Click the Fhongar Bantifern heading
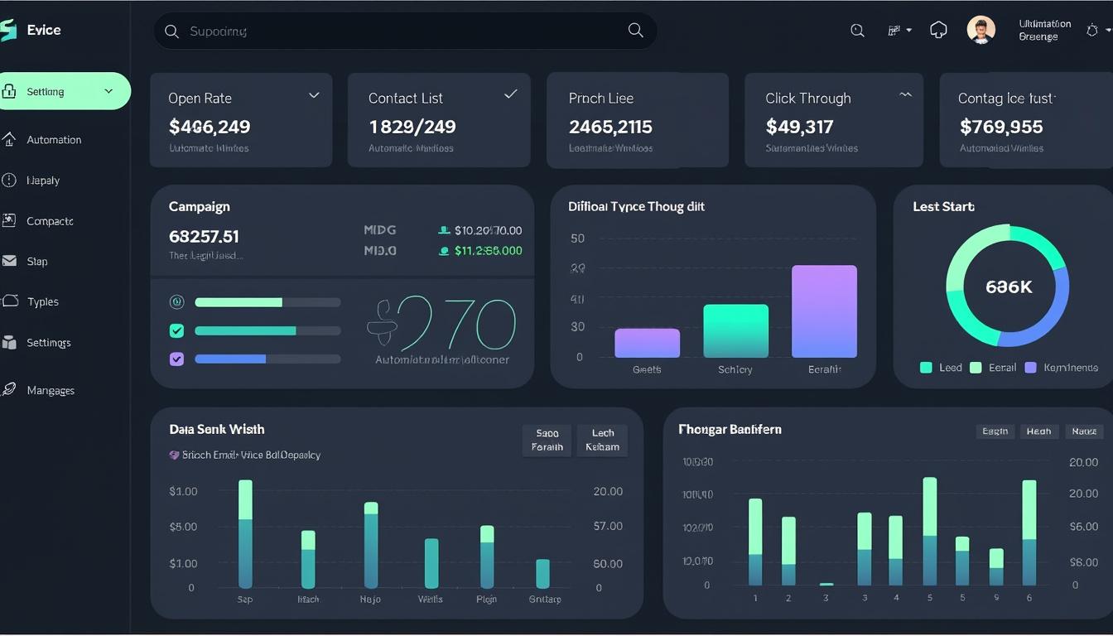 click(x=730, y=429)
